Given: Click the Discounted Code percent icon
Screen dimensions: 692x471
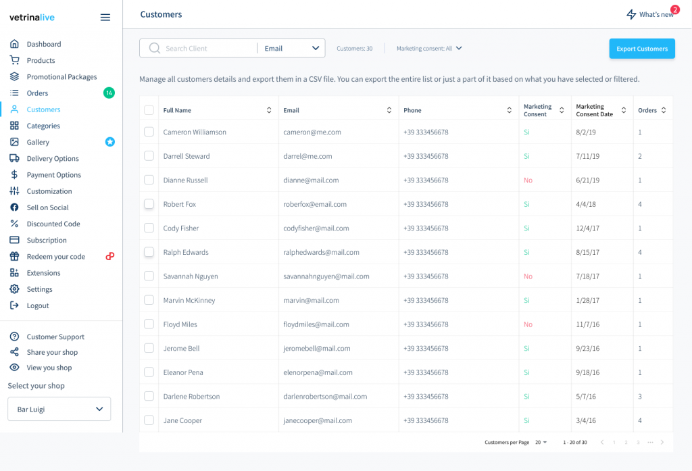Looking at the screenshot, I should point(15,224).
